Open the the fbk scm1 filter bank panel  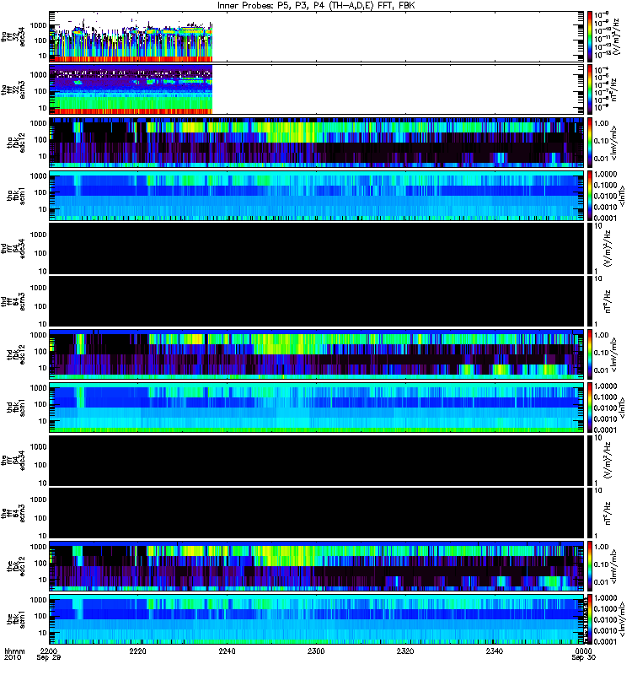pos(317,619)
